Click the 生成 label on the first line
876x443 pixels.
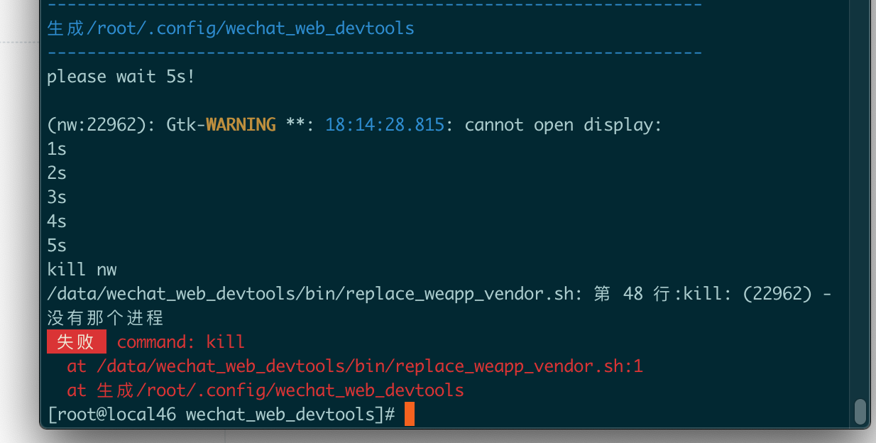point(64,28)
